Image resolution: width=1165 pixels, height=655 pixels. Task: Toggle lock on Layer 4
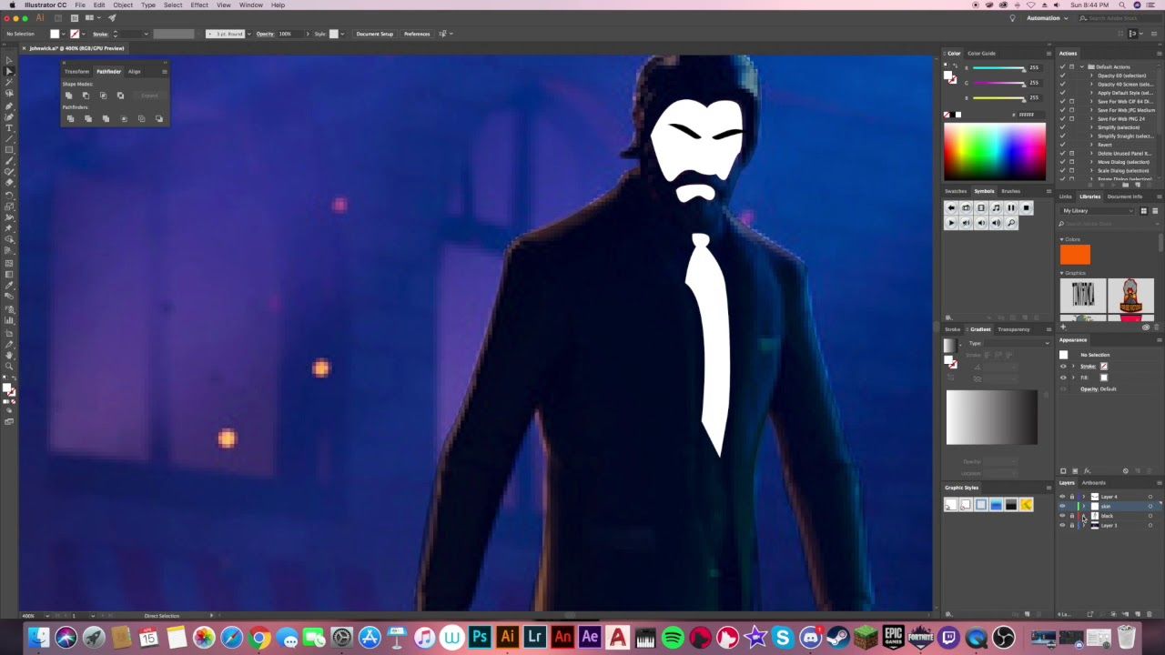pyautogui.click(x=1072, y=497)
